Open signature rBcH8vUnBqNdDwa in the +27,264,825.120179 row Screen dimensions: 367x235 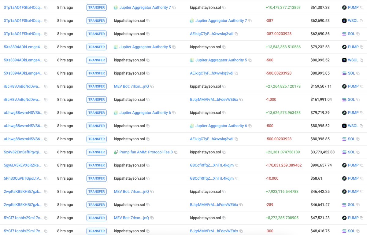22,86
